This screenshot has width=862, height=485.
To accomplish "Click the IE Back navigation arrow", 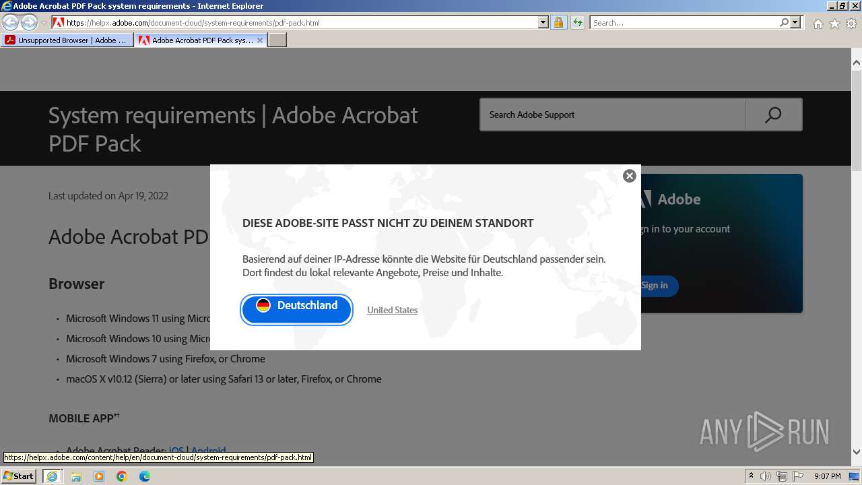I will 11,22.
